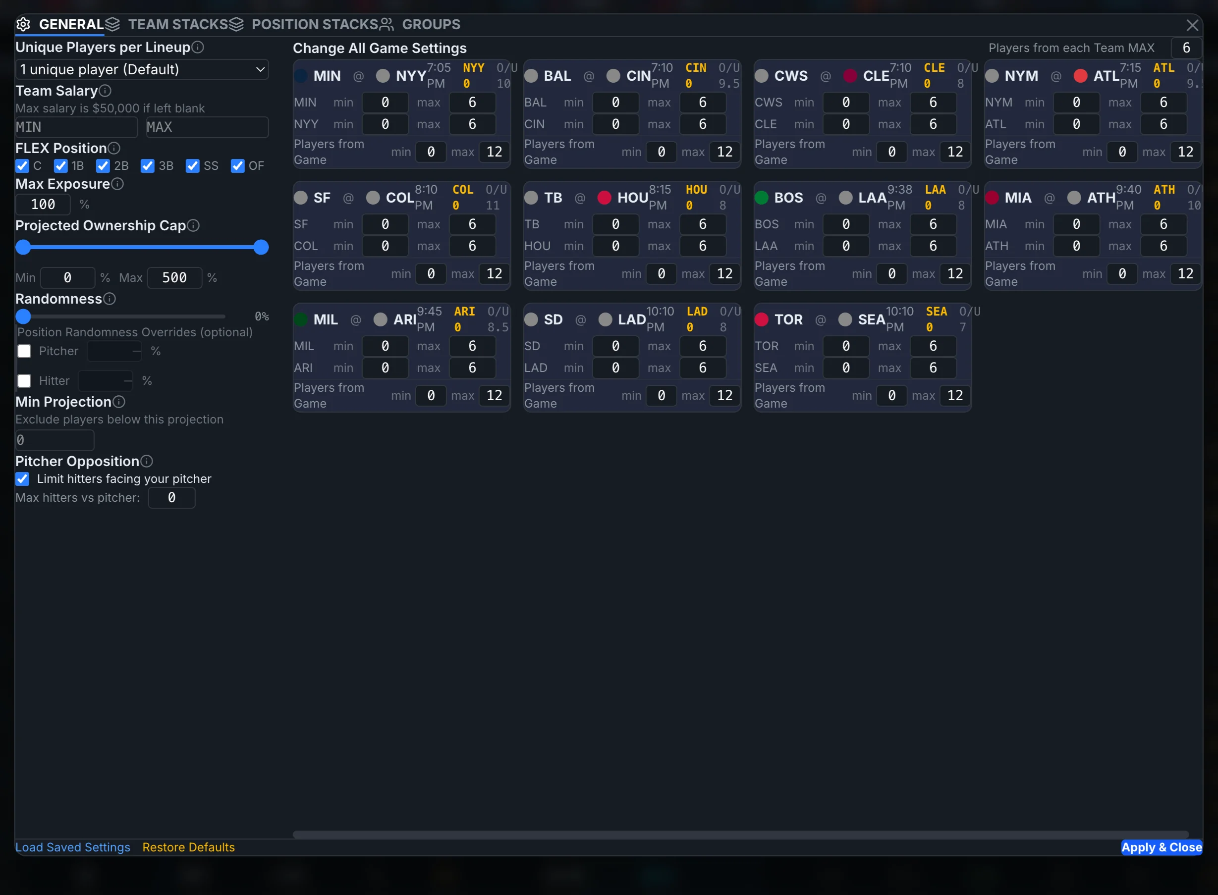The height and width of the screenshot is (895, 1218).
Task: Click the SEA team logo in TOR @ SEA
Action: (x=845, y=319)
